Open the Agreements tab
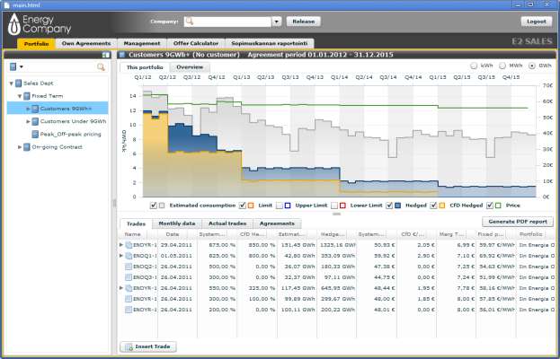Viewport: 560px width, 359px height. tap(277, 223)
